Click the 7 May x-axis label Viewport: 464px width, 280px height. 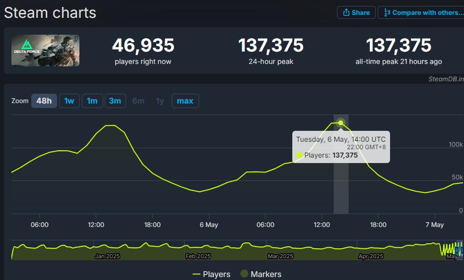[434, 225]
